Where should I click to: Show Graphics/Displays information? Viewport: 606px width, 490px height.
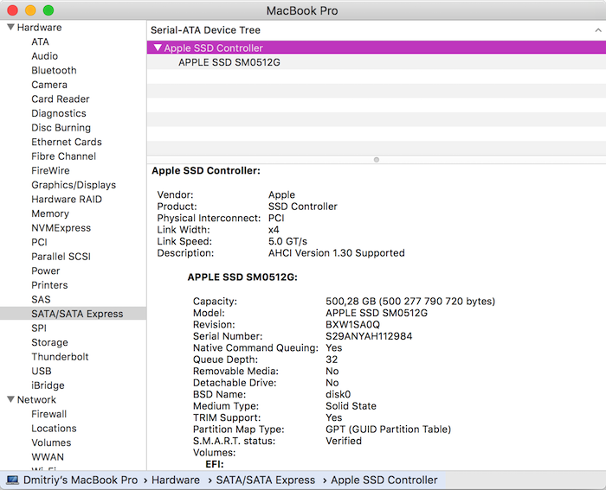(74, 185)
